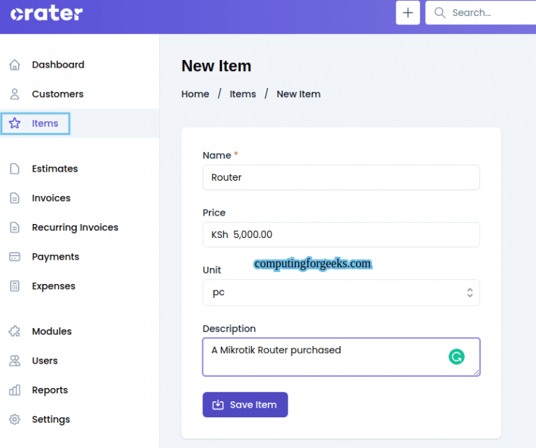Open the Unit dropdown showing pc

point(335,293)
